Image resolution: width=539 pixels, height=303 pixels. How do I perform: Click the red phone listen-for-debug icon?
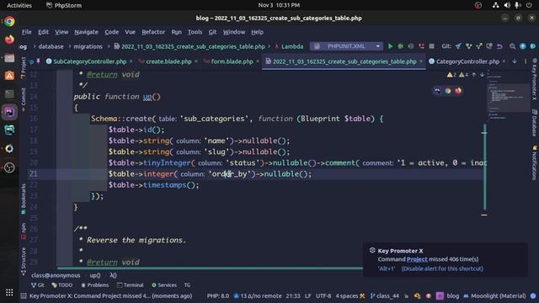[421, 46]
